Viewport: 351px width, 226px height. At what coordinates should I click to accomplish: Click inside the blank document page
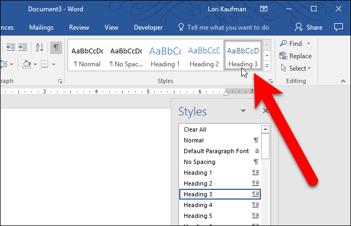pos(85,167)
